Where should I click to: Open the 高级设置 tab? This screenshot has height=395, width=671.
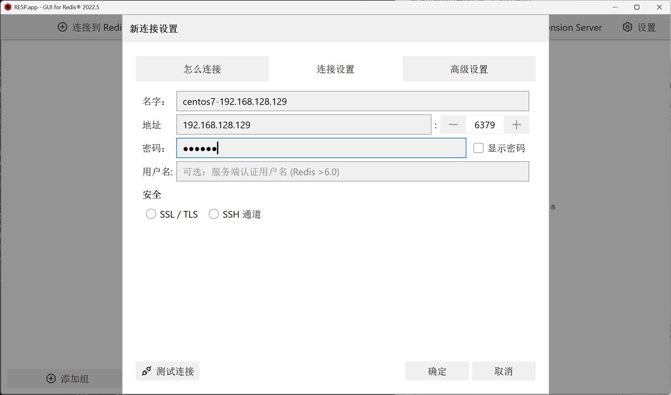pyautogui.click(x=469, y=69)
